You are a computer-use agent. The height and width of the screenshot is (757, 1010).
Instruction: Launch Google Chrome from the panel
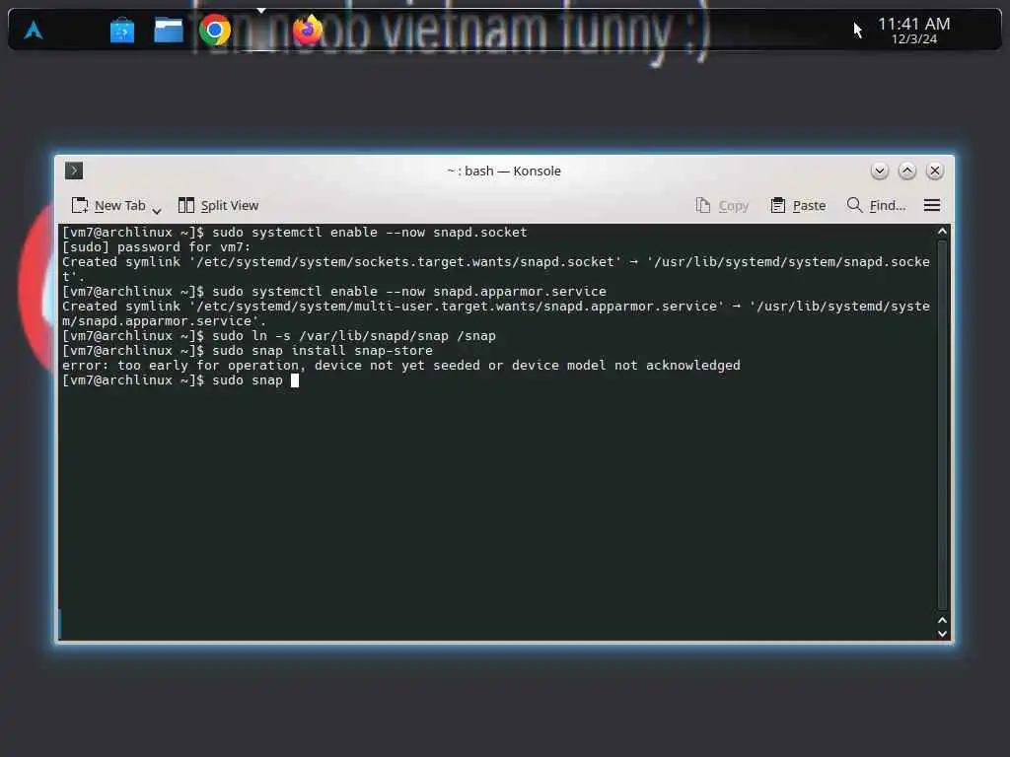214,30
